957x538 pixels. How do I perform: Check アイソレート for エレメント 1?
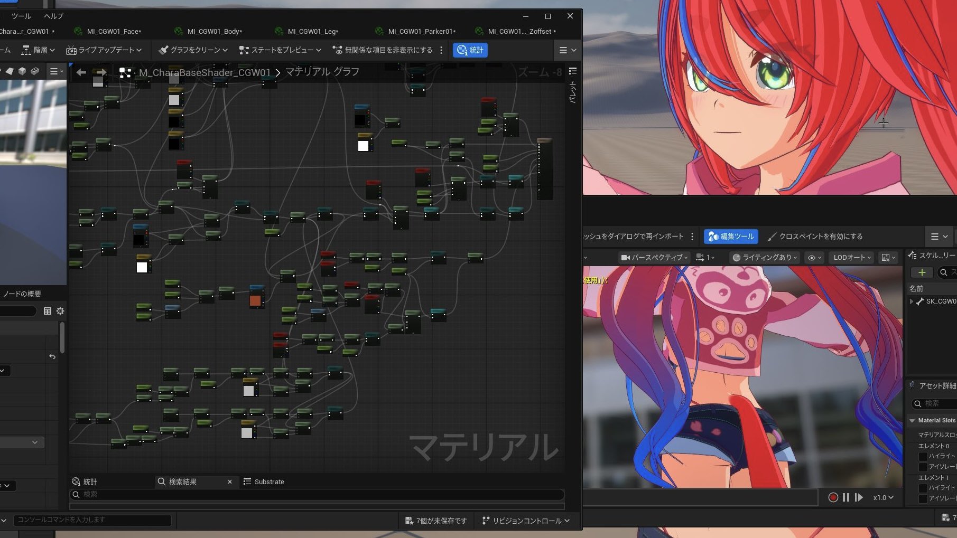pyautogui.click(x=923, y=498)
